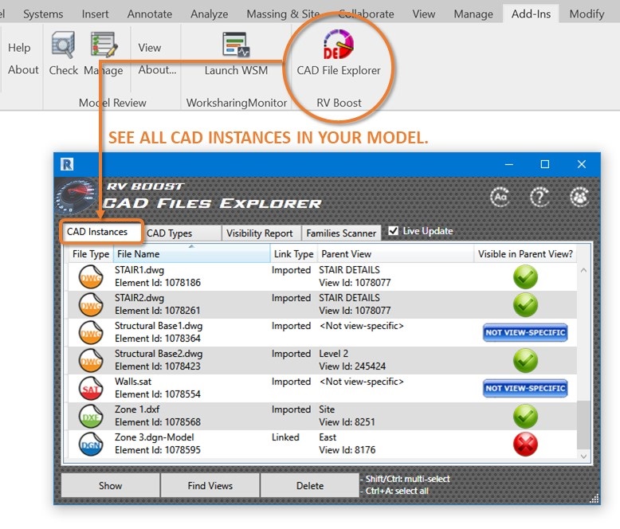
Task: Sort by the File Type column header
Action: tap(91, 254)
